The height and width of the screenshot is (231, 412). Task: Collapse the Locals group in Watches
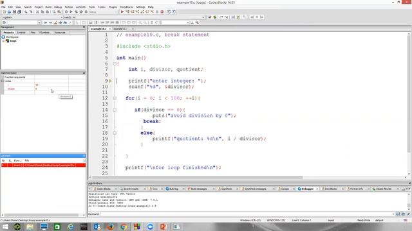pyautogui.click(x=3, y=81)
